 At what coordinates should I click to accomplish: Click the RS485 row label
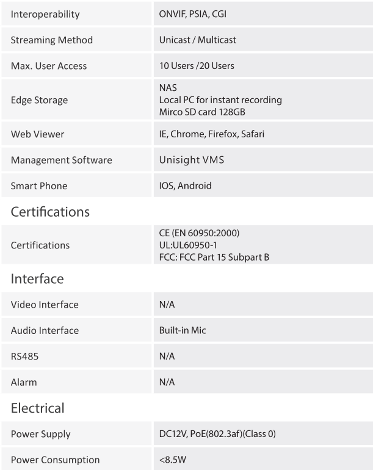pos(24,356)
